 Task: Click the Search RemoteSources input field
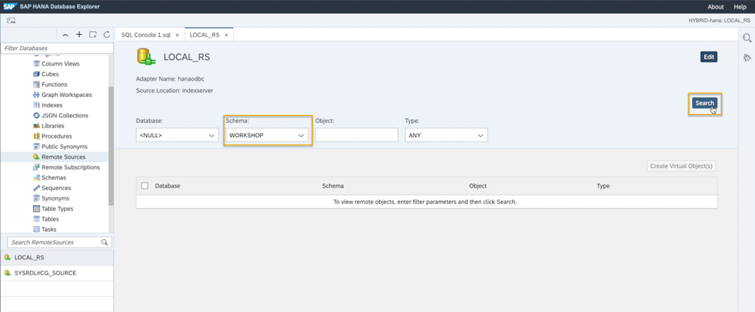coord(59,242)
